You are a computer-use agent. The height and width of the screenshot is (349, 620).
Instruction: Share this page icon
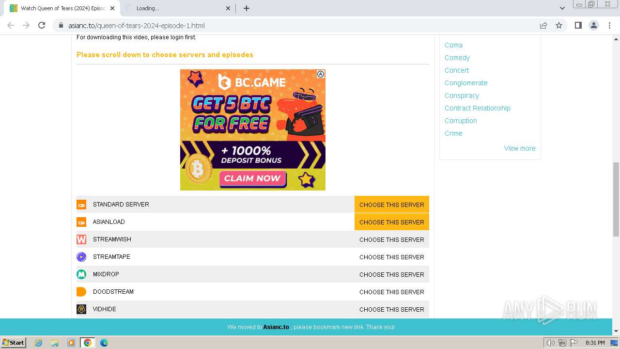543,25
